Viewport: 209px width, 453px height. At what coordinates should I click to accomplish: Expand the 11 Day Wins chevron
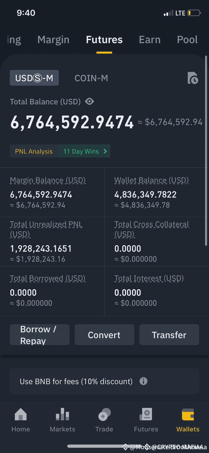(105, 151)
